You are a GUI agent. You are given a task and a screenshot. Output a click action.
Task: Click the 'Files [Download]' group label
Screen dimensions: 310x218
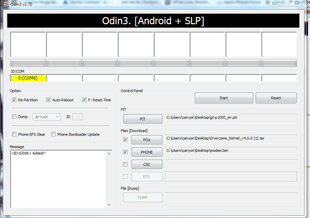tap(134, 131)
